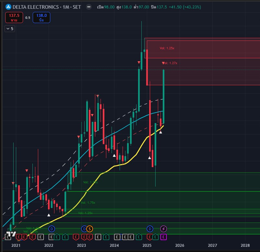Click the open price value 98.00
This screenshot has width=260, height=252.
[x=109, y=7]
